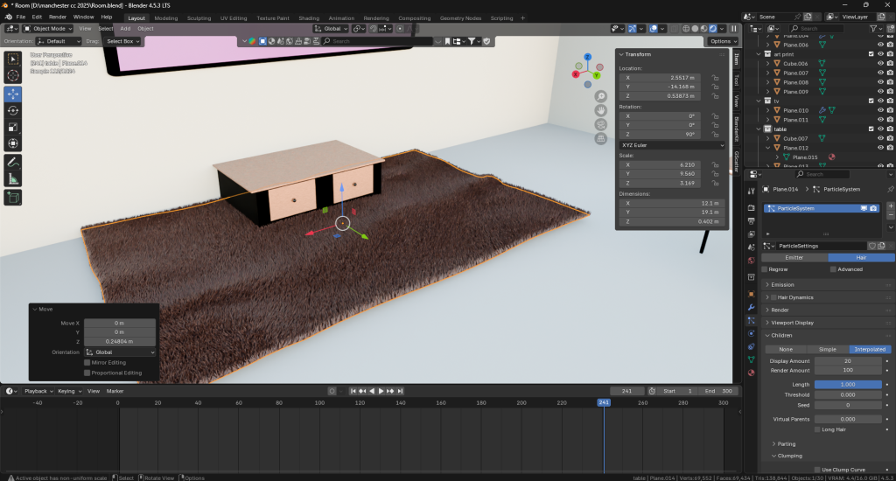
Task: Expand the Hair Dynamics panel
Action: (x=794, y=297)
